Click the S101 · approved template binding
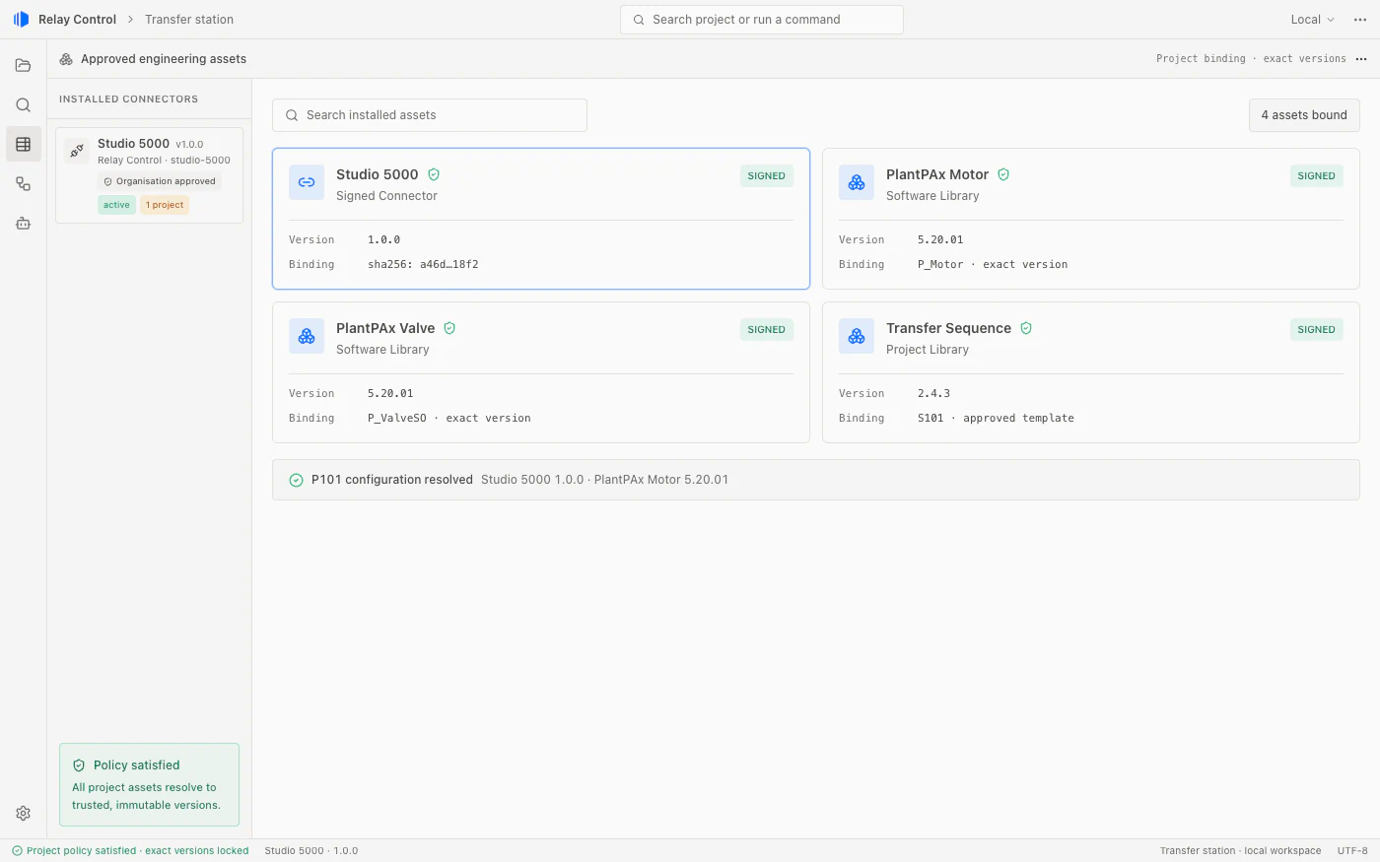Viewport: 1380px width, 862px height. [x=996, y=419]
